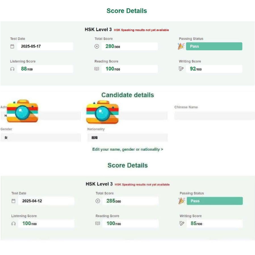Click the target icon next to 280/300
Image resolution: width=255 pixels, height=255 pixels.
point(97,46)
